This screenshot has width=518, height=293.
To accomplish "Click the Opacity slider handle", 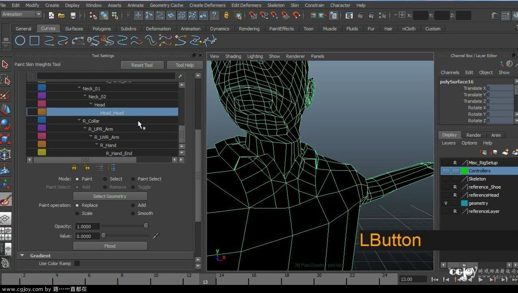I will [x=146, y=226].
